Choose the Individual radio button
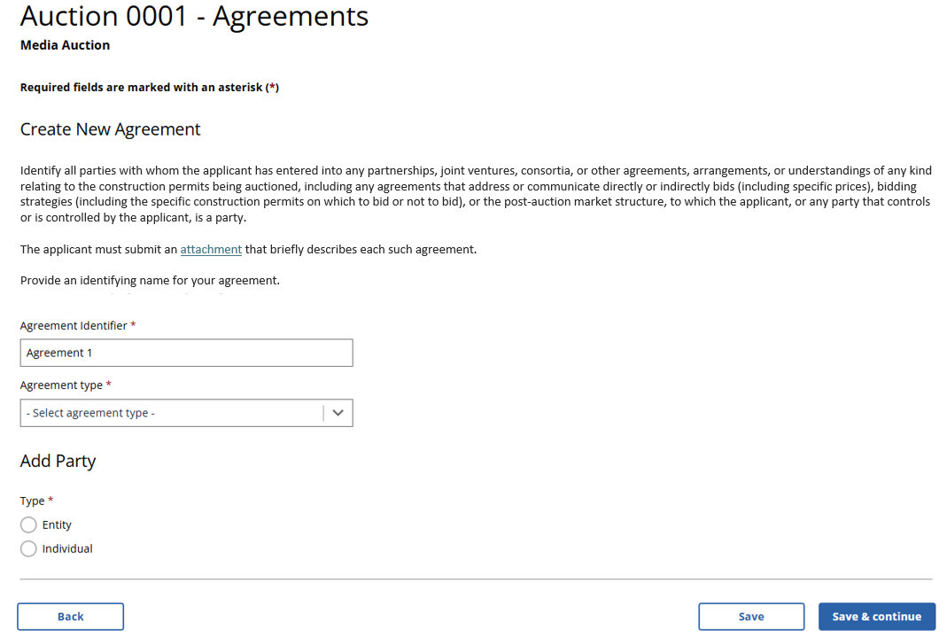This screenshot has height=637, width=947. (x=28, y=548)
